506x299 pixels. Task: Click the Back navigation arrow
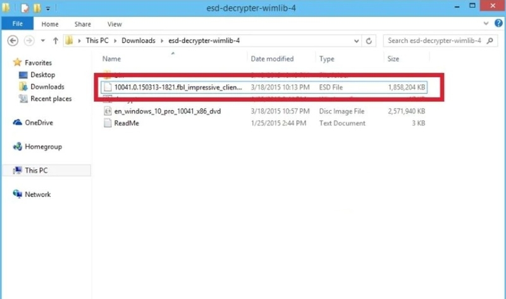(x=13, y=41)
